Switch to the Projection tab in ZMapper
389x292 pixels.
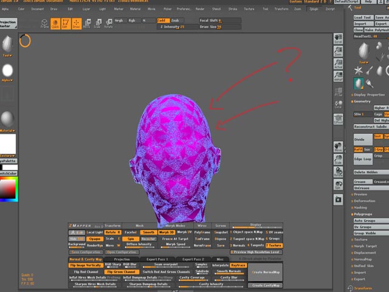coord(122,259)
